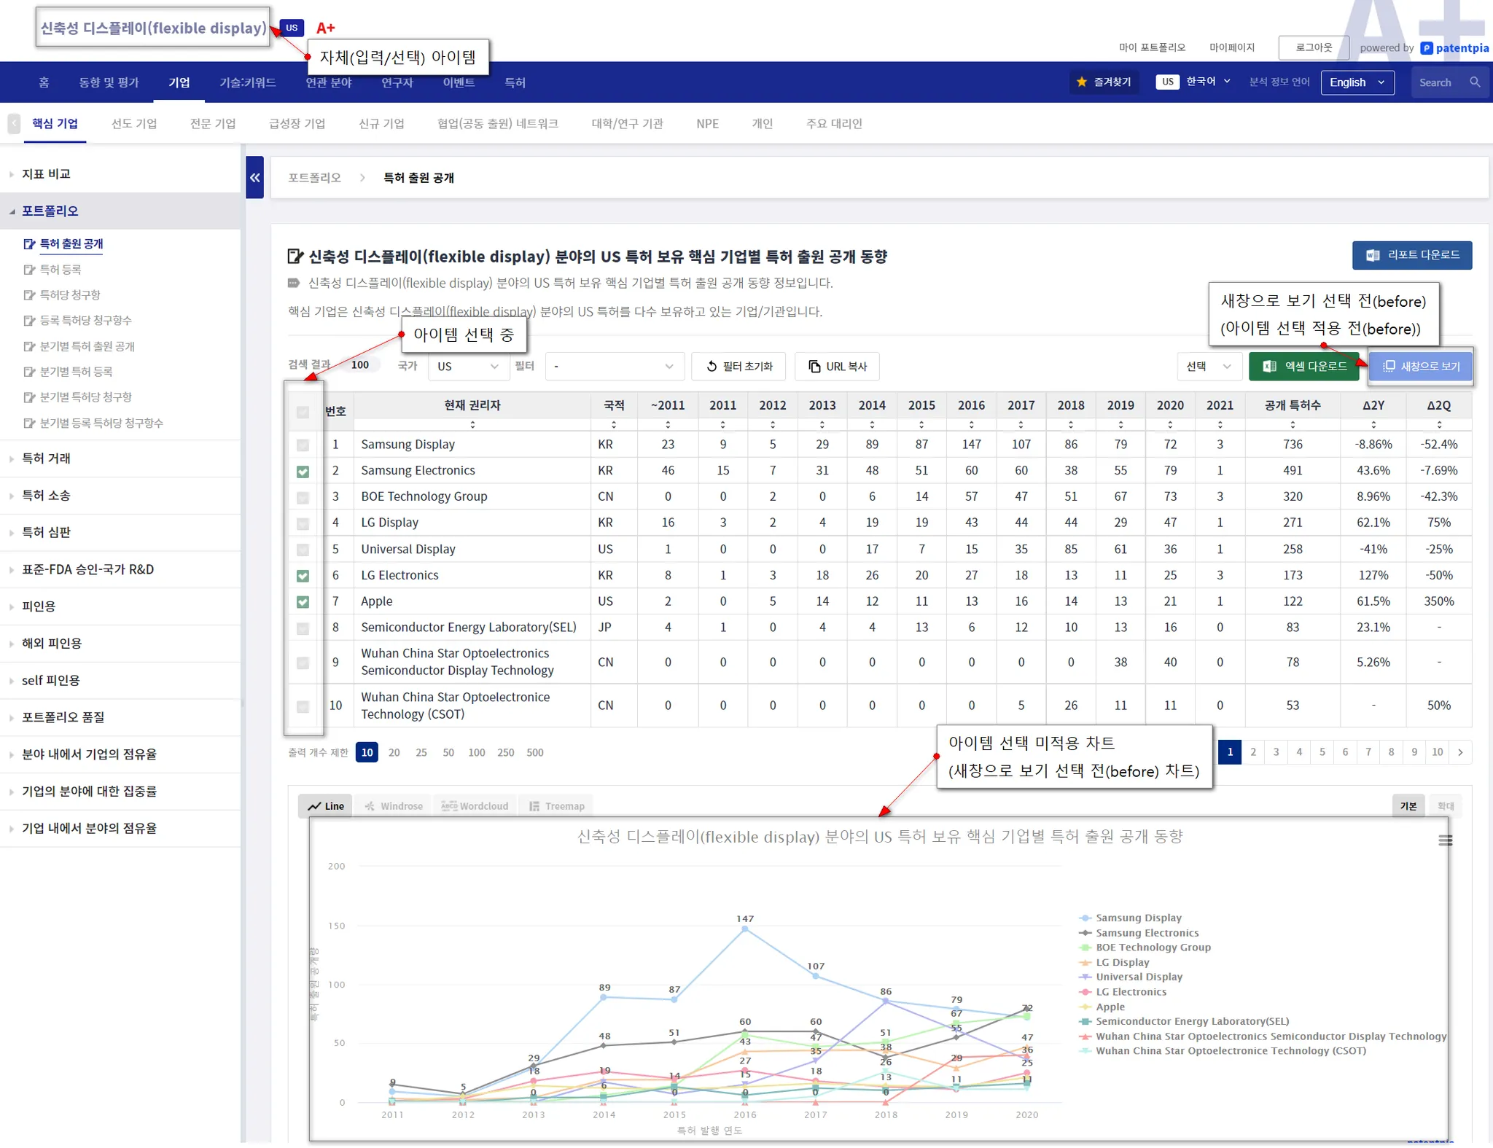Uncheck the Samsung Electronics row checkbox

303,472
